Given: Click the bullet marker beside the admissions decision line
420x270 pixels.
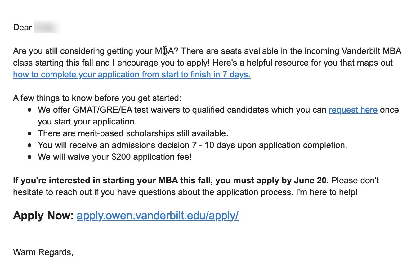Looking at the screenshot, I should click(29, 146).
